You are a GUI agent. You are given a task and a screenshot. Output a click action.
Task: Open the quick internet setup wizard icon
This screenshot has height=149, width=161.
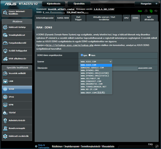5,12
